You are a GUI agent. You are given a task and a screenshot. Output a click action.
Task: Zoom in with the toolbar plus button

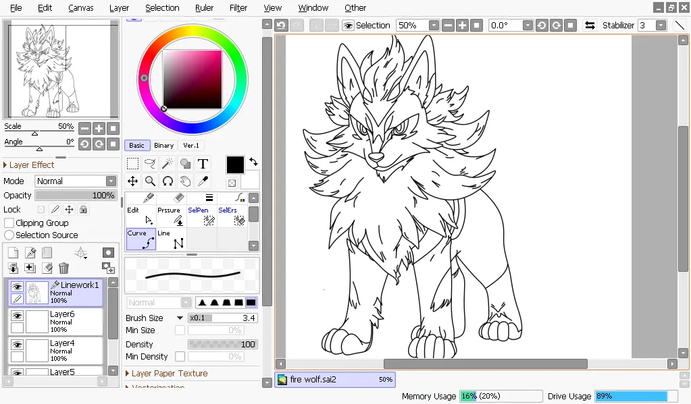coord(462,25)
